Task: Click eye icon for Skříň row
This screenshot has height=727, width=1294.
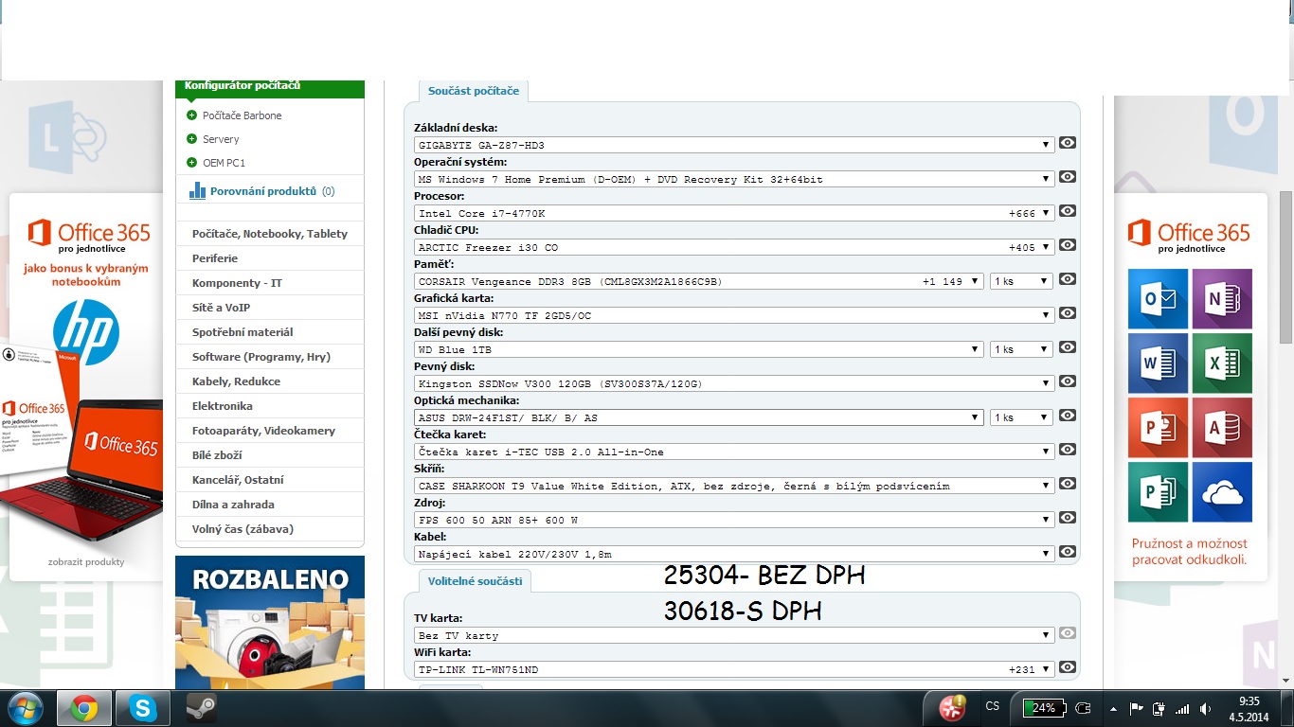Action: [x=1068, y=484]
